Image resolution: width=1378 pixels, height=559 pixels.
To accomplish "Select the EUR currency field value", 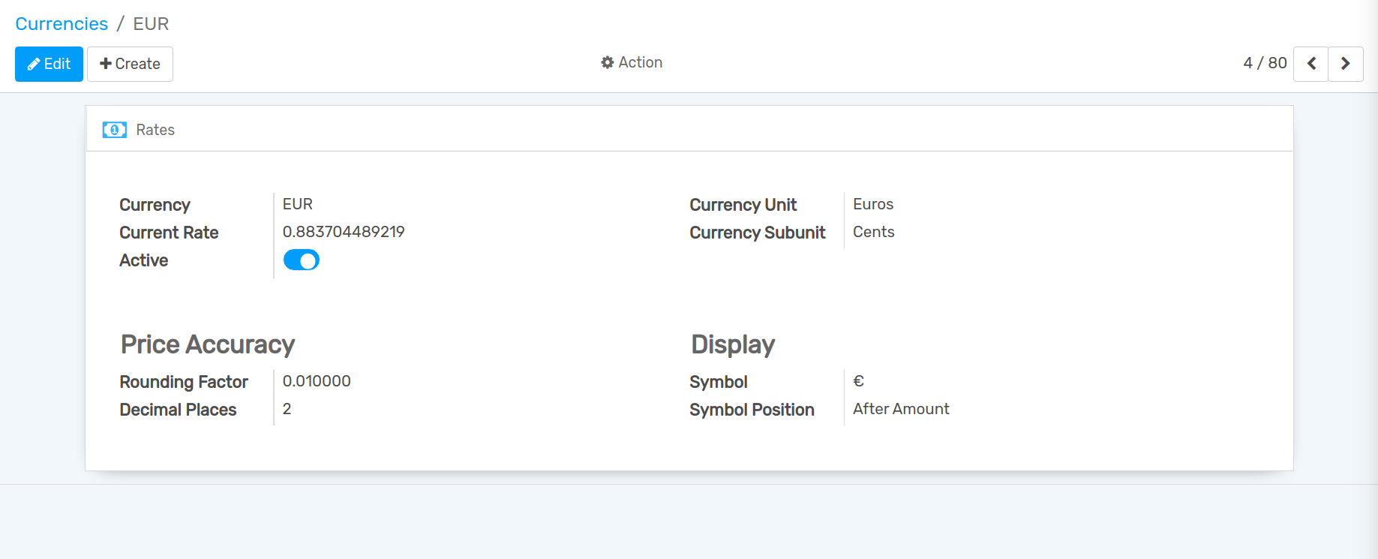I will (x=297, y=204).
